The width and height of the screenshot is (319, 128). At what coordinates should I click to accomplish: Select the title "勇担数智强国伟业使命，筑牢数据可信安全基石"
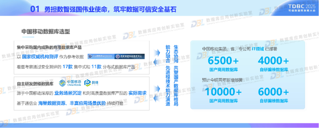(x=110, y=9)
